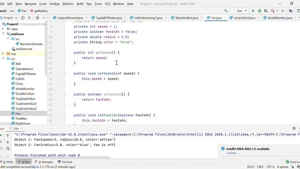
Task: Open the Messages tool window
Action: [44, 162]
